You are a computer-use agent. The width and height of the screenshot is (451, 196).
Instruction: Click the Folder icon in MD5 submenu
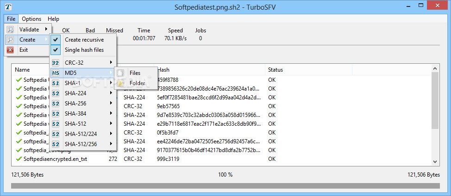[121, 83]
